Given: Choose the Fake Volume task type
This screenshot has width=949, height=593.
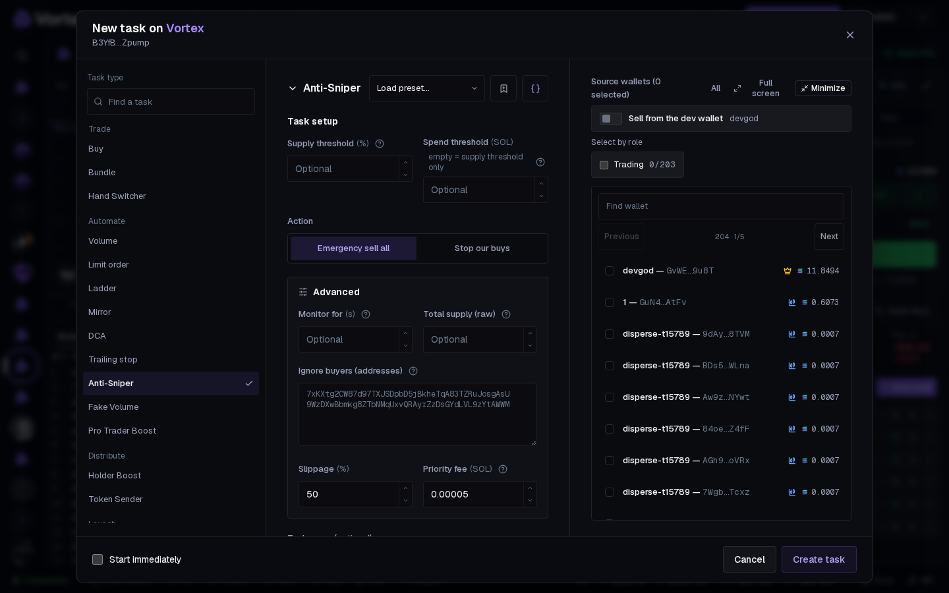Looking at the screenshot, I should click(x=171, y=407).
